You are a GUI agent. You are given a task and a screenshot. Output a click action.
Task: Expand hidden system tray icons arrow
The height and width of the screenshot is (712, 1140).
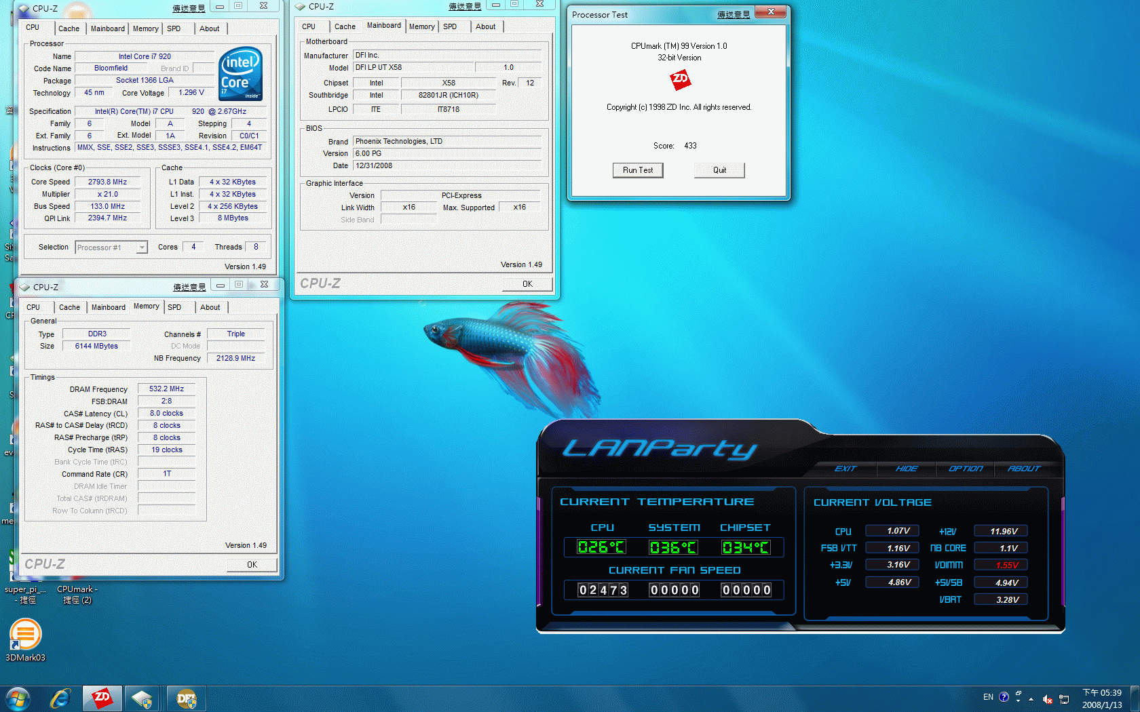coord(1031,698)
